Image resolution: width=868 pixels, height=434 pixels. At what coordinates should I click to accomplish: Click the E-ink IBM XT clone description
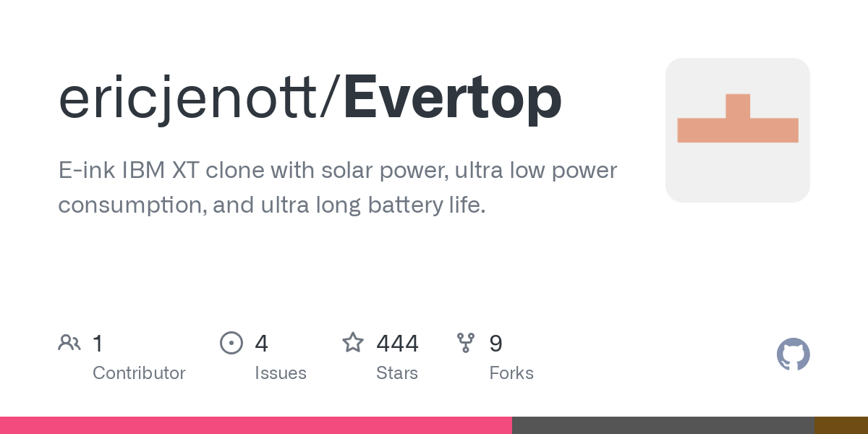click(x=338, y=188)
